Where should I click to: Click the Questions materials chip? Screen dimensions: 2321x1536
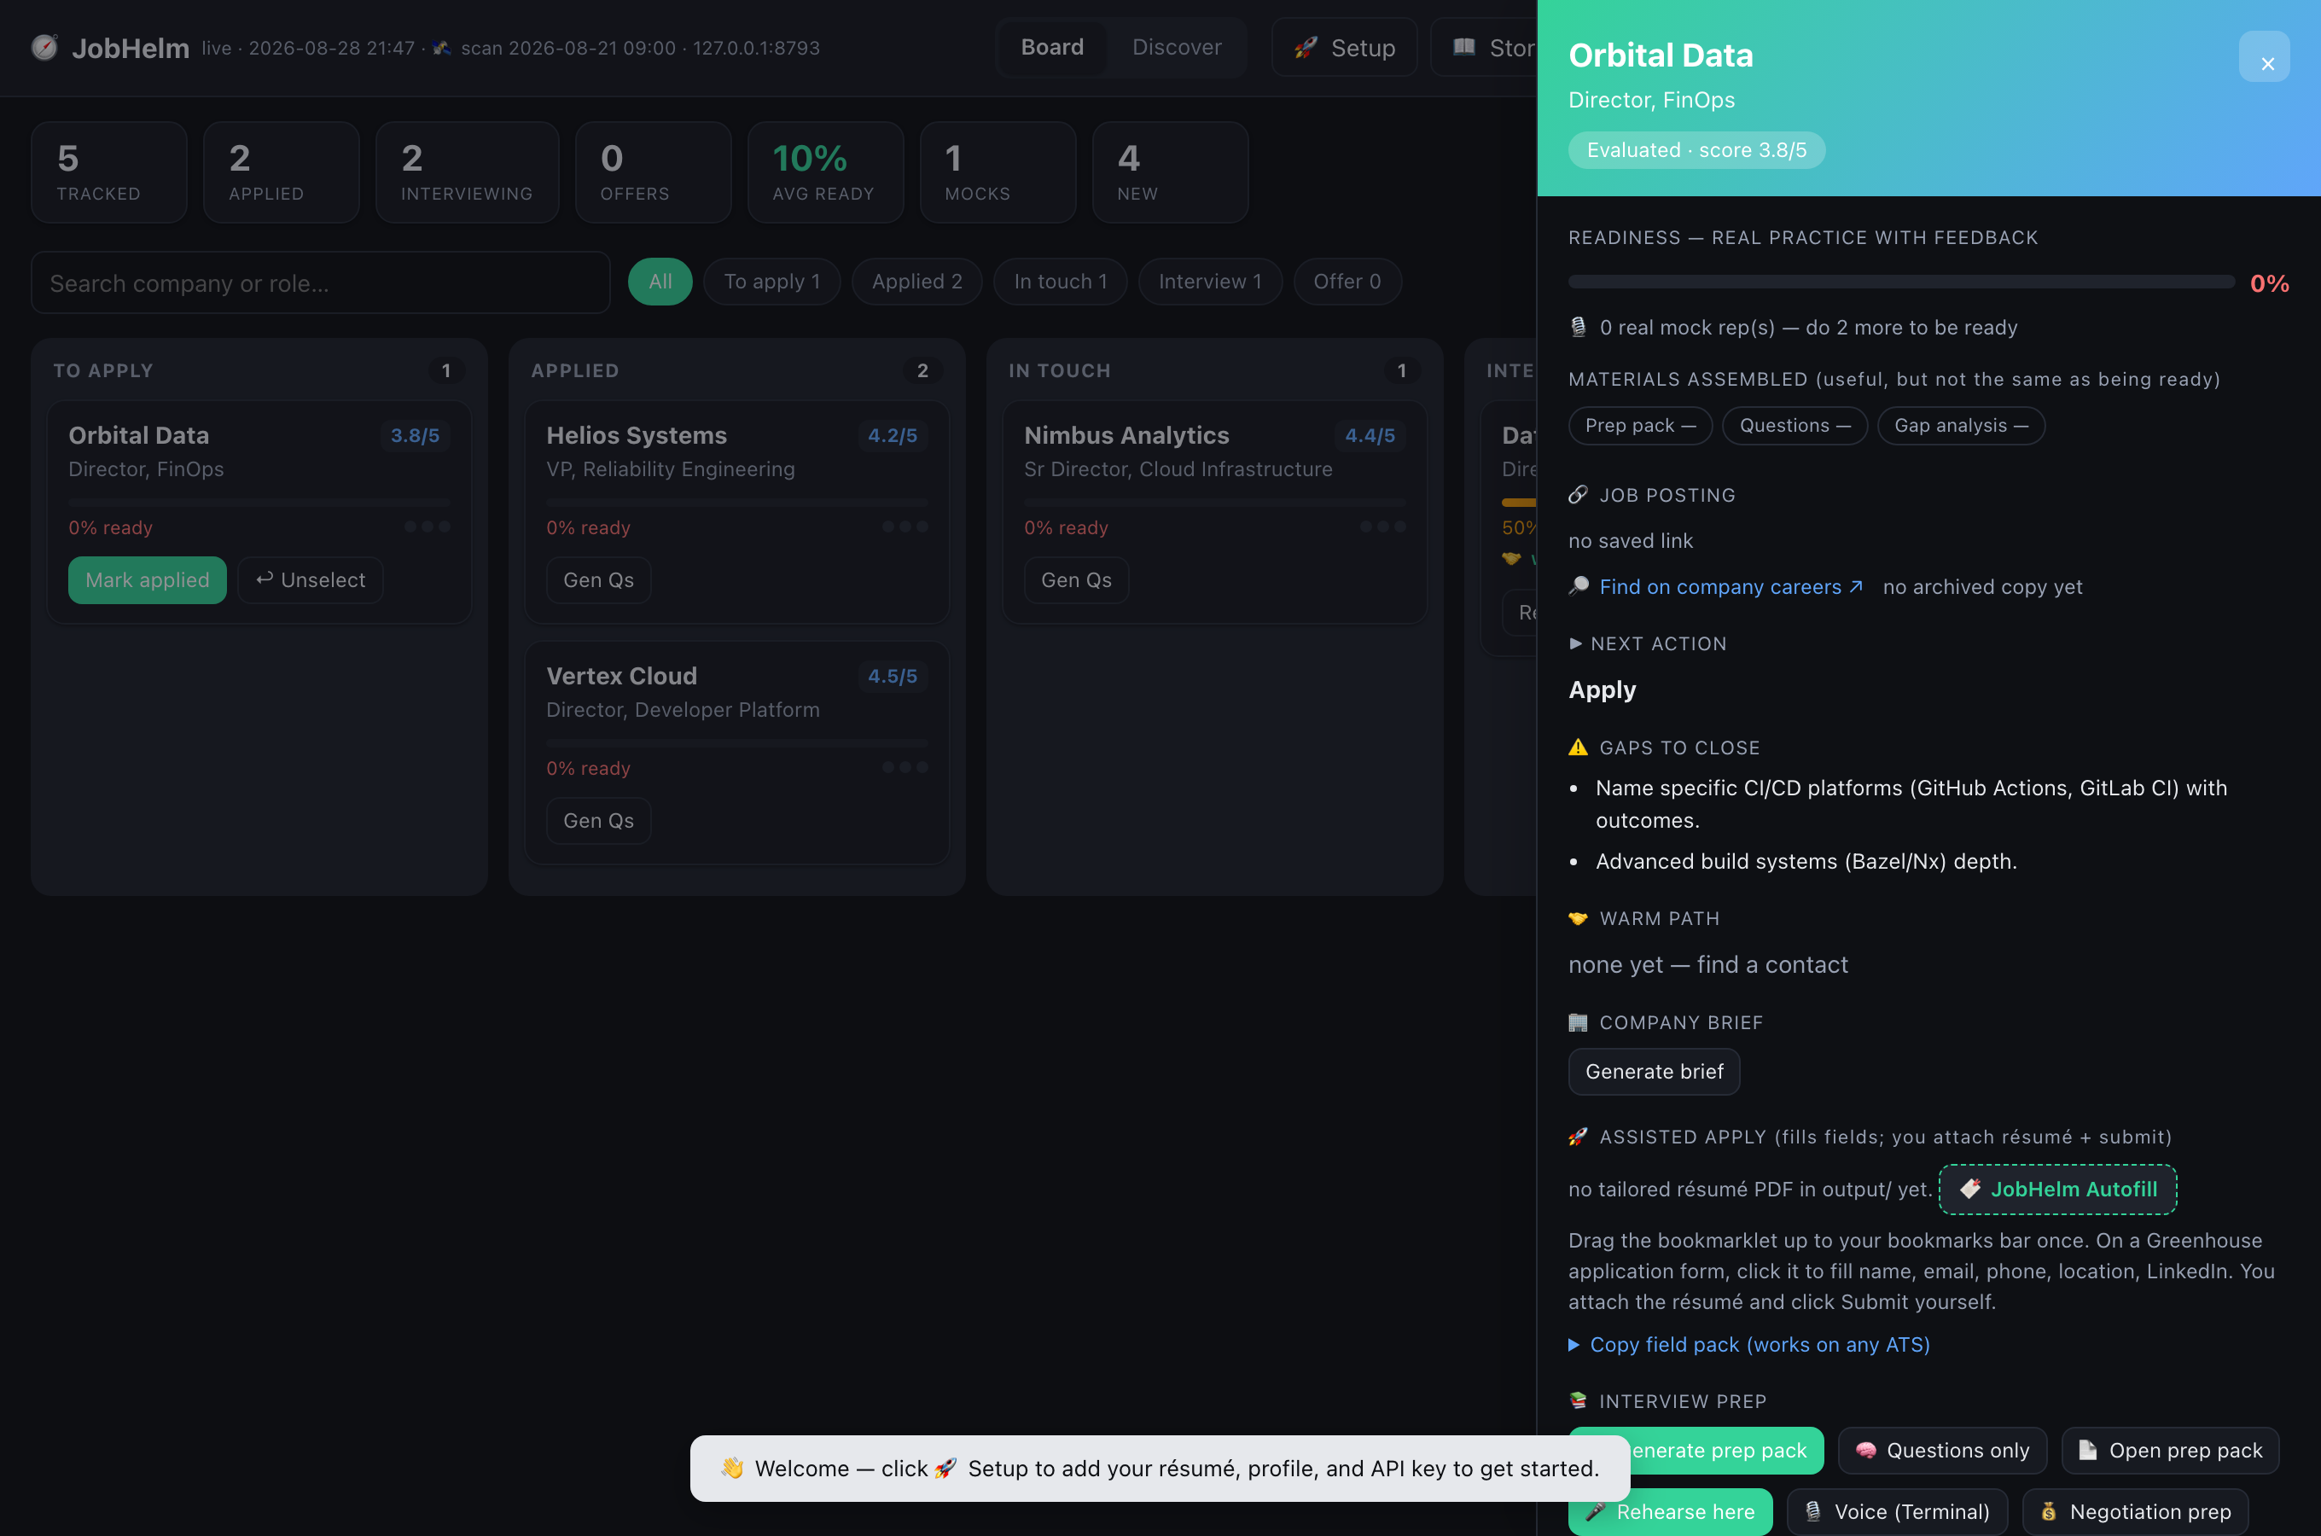click(1795, 425)
